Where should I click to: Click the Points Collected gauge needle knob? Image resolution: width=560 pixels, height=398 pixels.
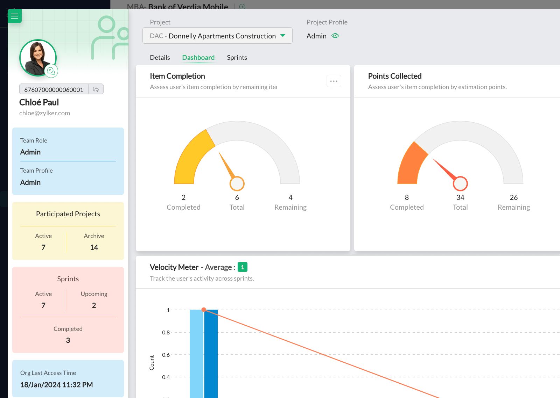pos(460,183)
